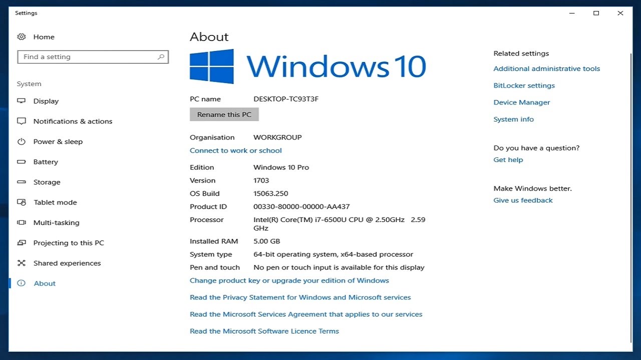
Task: Click the Intel Core i7-6500U processor text
Action: 340,224
